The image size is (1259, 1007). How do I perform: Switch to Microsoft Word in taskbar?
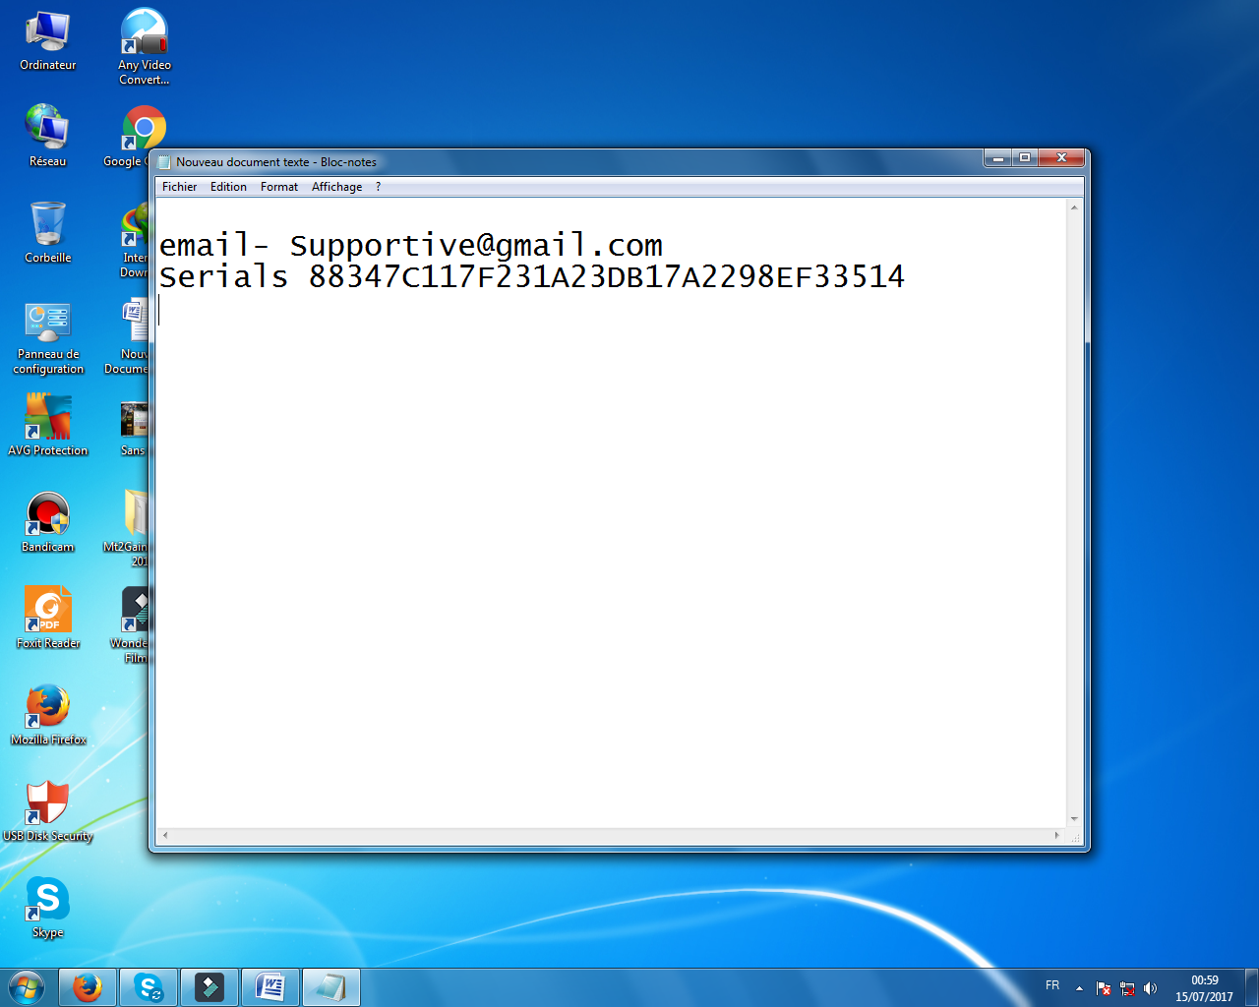pos(270,987)
